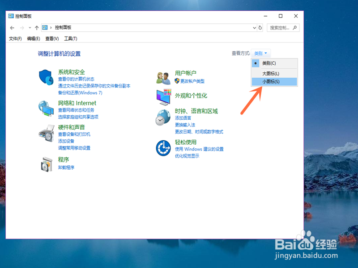Click 查看设备和打印机 link

tap(74, 134)
